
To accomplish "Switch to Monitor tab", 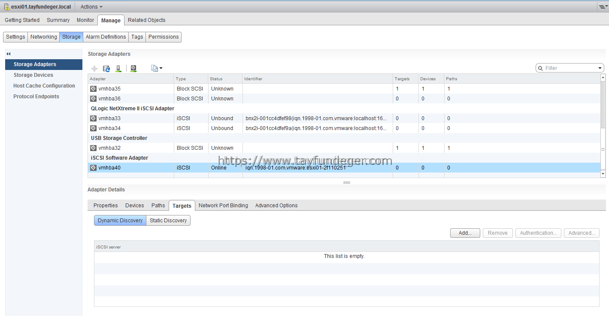I will coord(85,20).
